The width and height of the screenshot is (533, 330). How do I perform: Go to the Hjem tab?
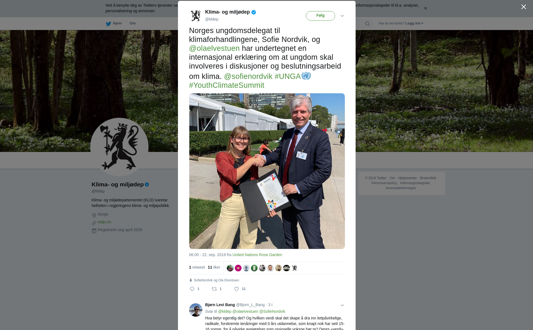117,23
